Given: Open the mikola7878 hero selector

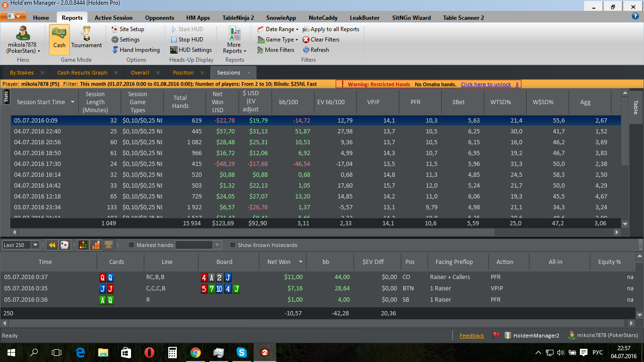Looking at the screenshot, I should click(23, 40).
